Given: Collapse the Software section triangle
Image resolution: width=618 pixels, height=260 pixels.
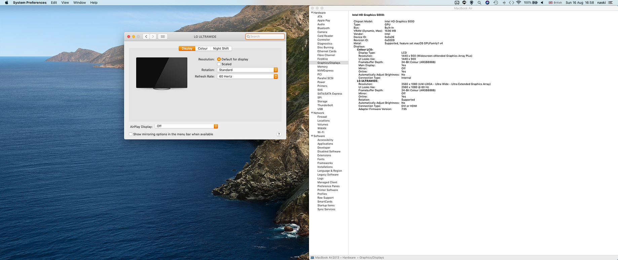Looking at the screenshot, I should [312, 136].
